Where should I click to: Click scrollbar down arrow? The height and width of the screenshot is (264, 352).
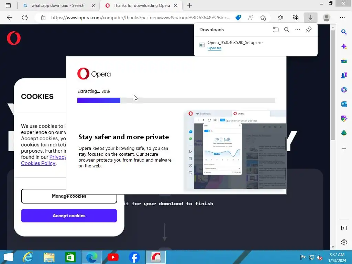coord(333,247)
